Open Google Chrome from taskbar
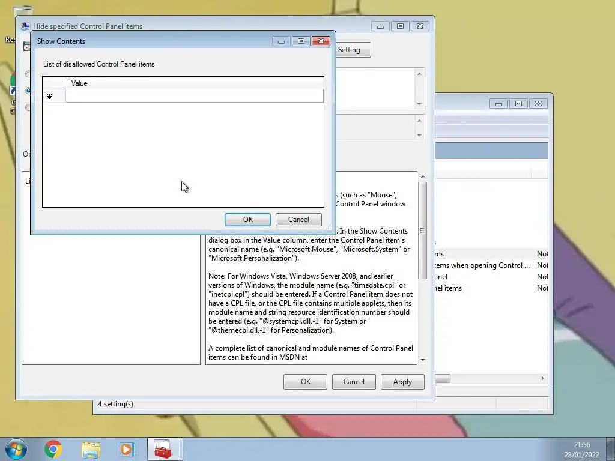Screen dimensions: 615x461 [x=53, y=449]
